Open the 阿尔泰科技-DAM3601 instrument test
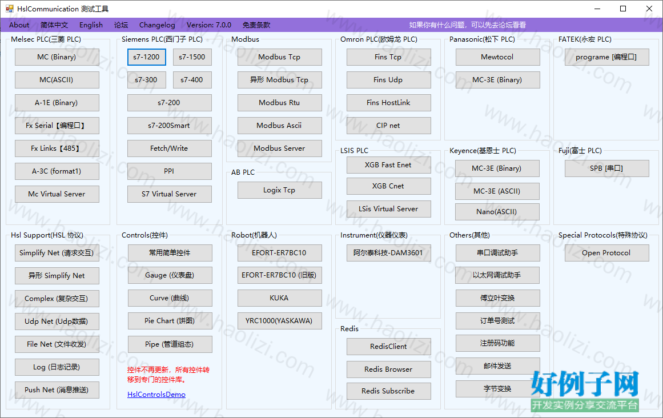Image resolution: width=663 pixels, height=418 pixels. [388, 253]
